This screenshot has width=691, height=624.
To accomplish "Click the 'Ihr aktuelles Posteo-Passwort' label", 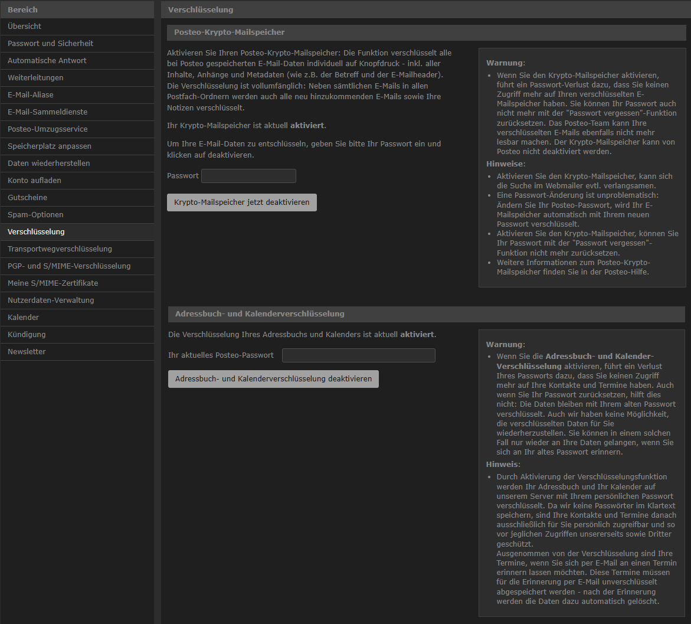I will 221,355.
